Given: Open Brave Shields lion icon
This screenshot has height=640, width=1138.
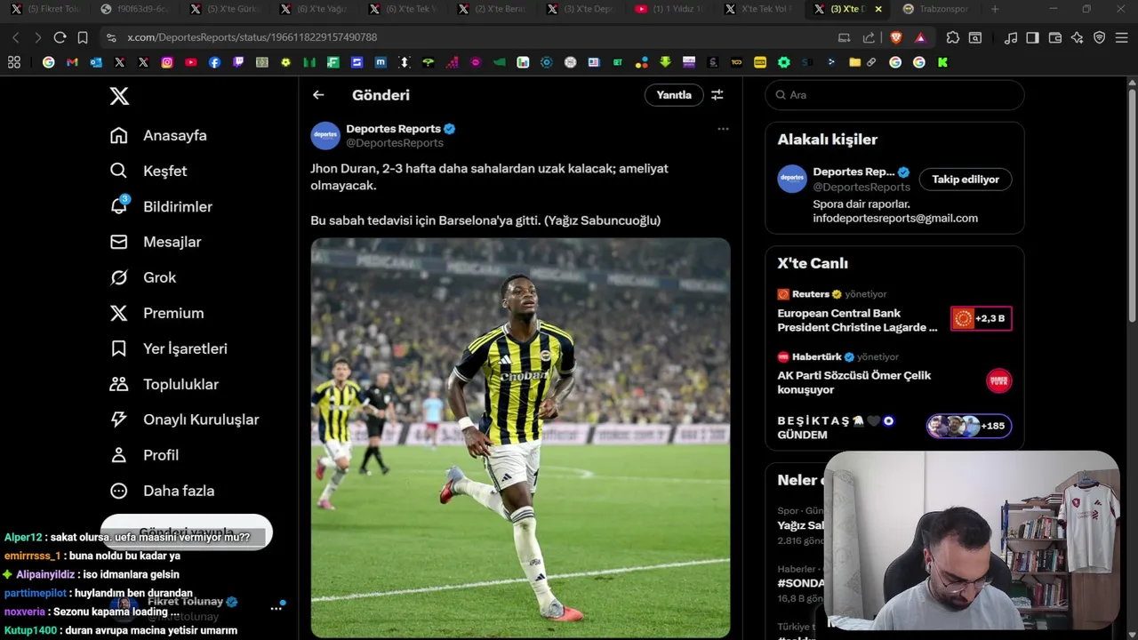Looking at the screenshot, I should click(896, 37).
